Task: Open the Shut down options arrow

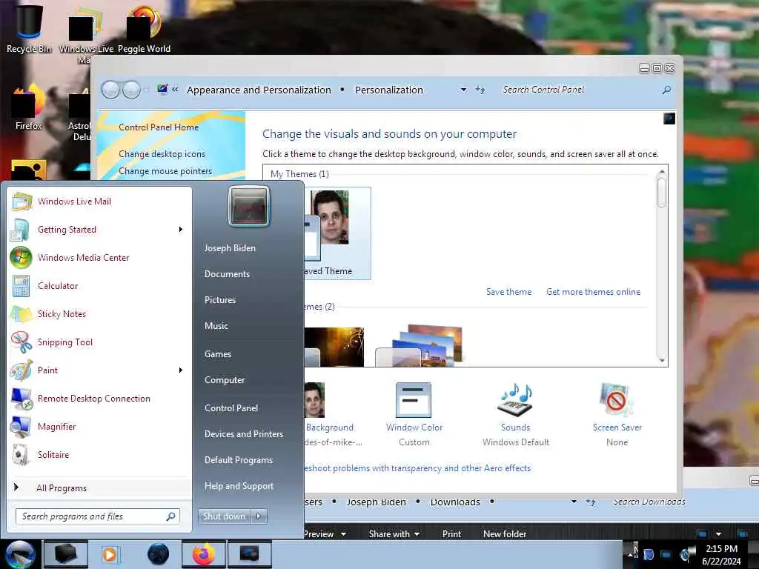Action: click(x=259, y=516)
